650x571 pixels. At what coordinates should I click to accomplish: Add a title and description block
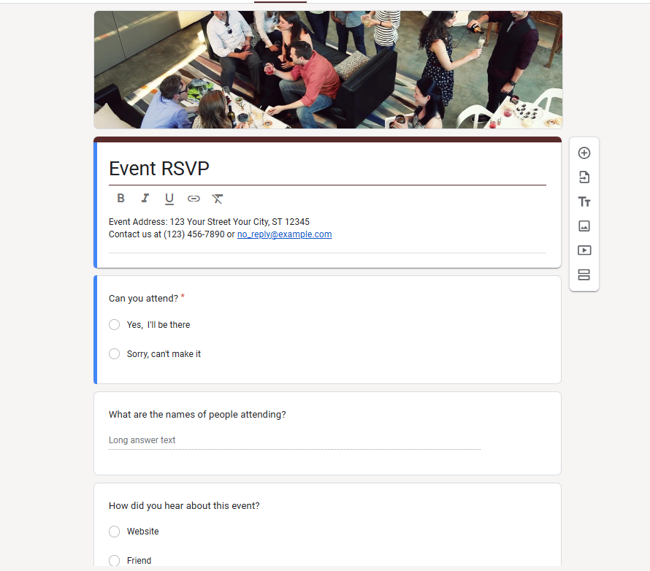click(x=584, y=202)
